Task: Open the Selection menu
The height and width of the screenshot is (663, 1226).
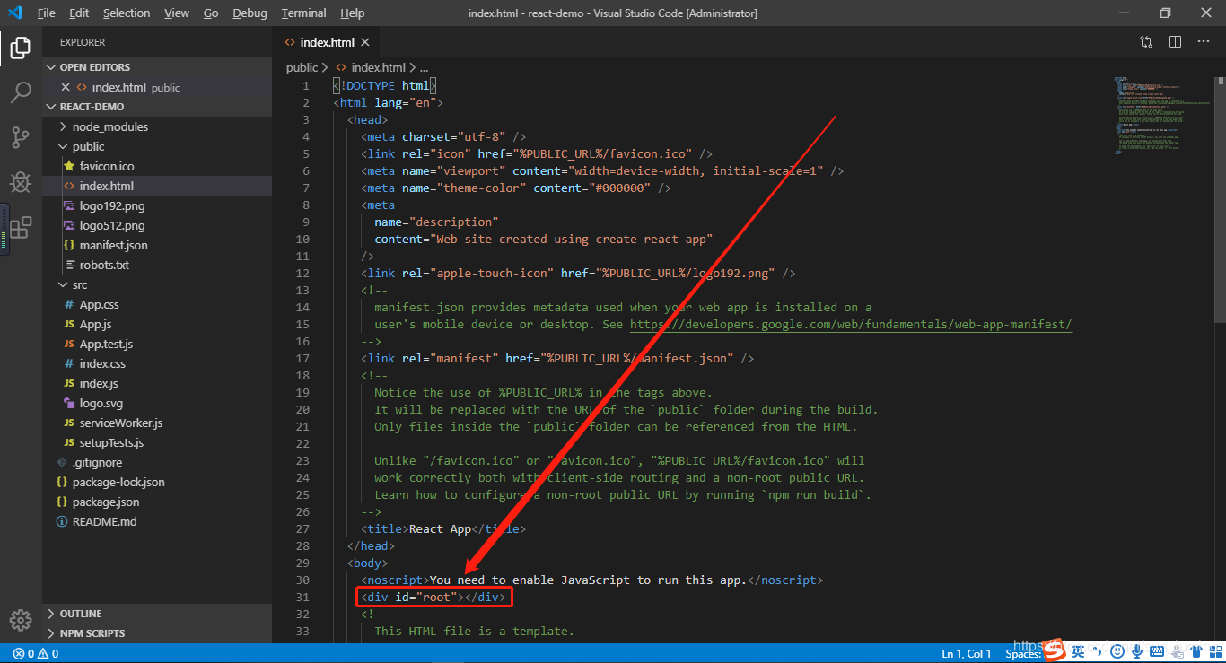Action: (127, 13)
